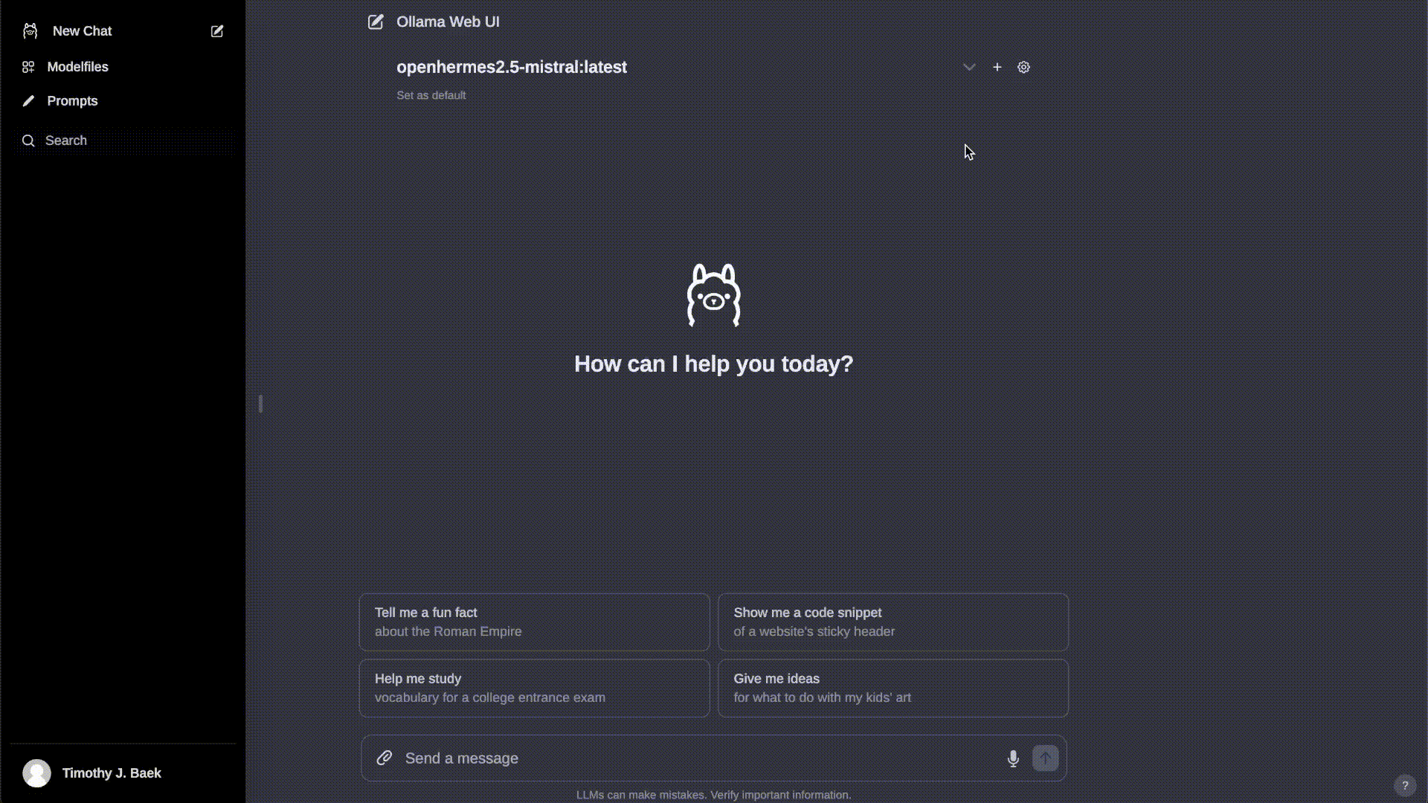Viewport: 1428px width, 803px height.
Task: Click Help me study vocabulary prompt
Action: coord(533,687)
